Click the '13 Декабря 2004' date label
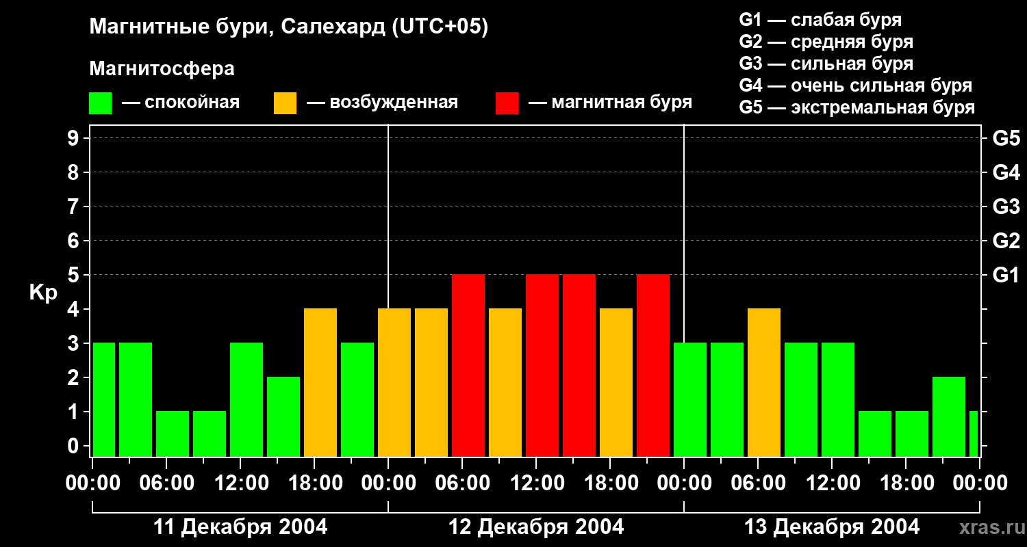1027x547 pixels. 832,527
